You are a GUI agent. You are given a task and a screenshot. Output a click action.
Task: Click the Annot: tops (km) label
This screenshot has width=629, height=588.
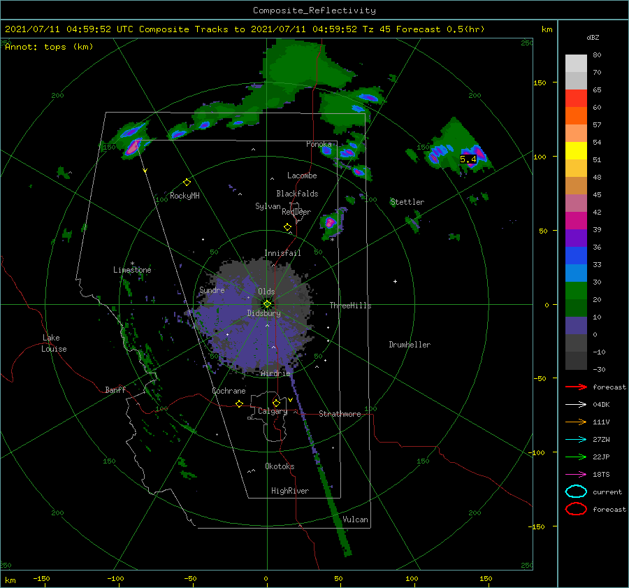(49, 47)
